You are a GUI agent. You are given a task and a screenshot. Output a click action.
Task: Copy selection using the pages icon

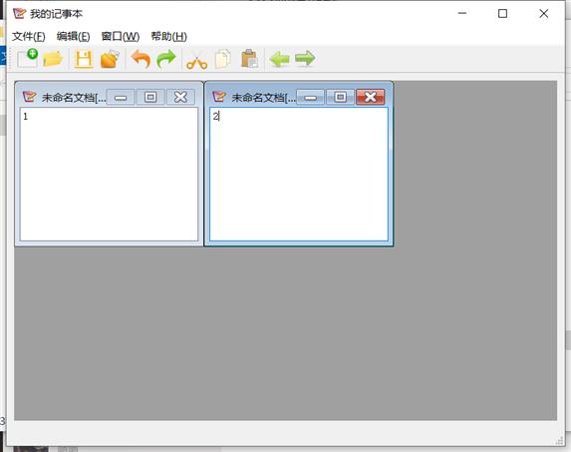pyautogui.click(x=223, y=59)
